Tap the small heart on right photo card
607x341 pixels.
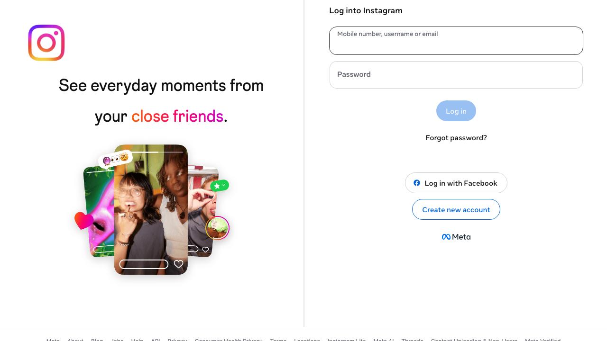(x=205, y=250)
